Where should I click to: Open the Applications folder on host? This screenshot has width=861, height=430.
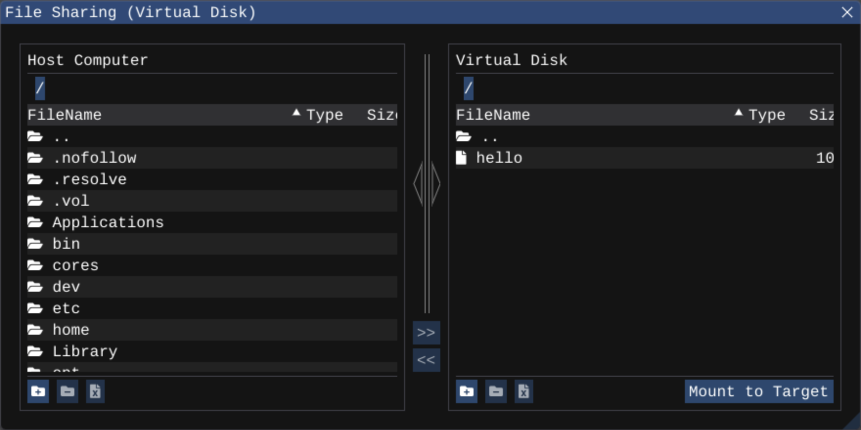pyautogui.click(x=108, y=222)
